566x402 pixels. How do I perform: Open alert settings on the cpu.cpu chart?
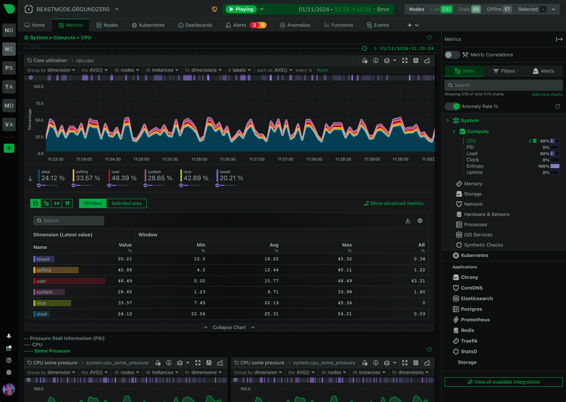coord(365,60)
